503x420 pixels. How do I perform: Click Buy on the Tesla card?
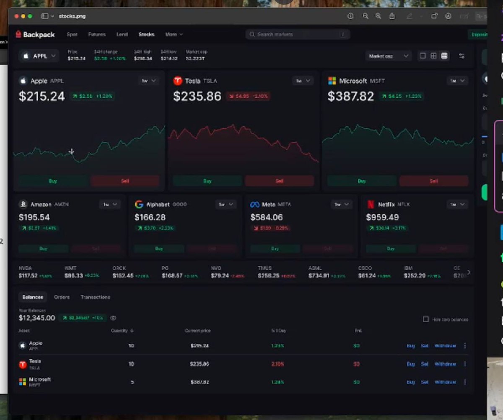click(207, 181)
